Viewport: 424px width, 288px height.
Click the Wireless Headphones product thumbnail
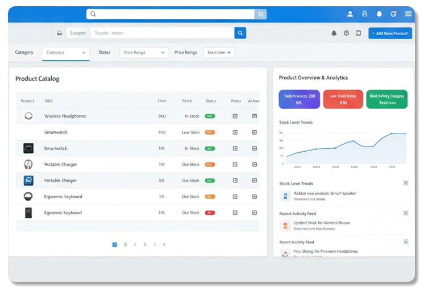tap(28, 116)
